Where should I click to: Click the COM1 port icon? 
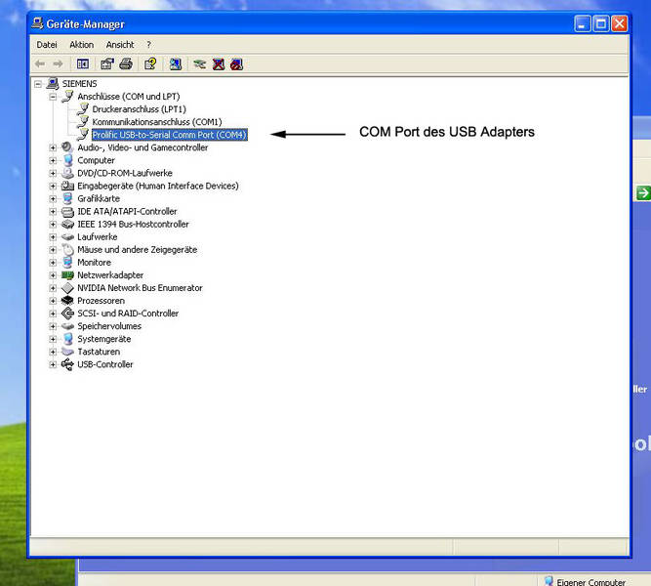pos(83,122)
